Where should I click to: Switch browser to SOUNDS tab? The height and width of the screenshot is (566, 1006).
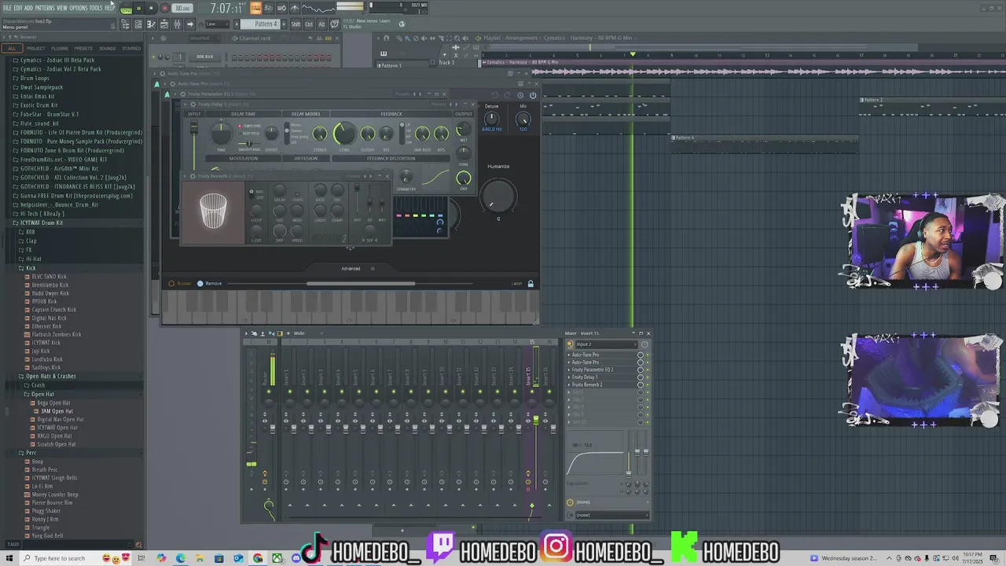pyautogui.click(x=108, y=49)
